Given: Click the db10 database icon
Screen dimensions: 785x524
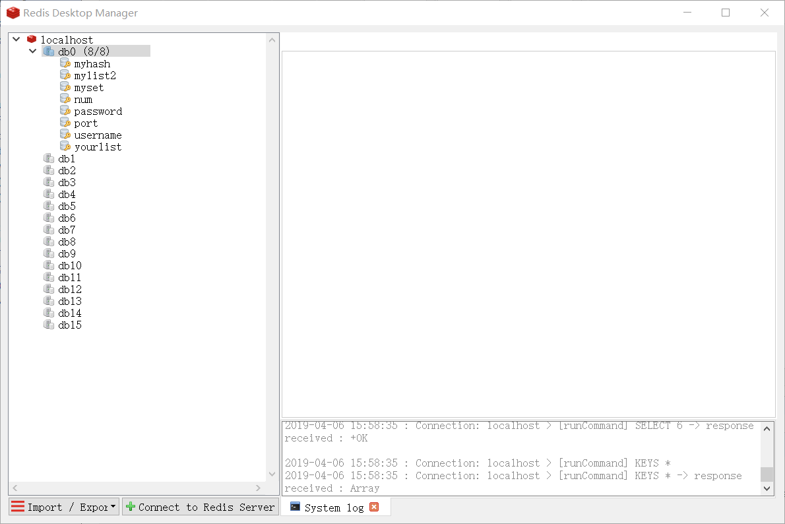Looking at the screenshot, I should point(49,265).
